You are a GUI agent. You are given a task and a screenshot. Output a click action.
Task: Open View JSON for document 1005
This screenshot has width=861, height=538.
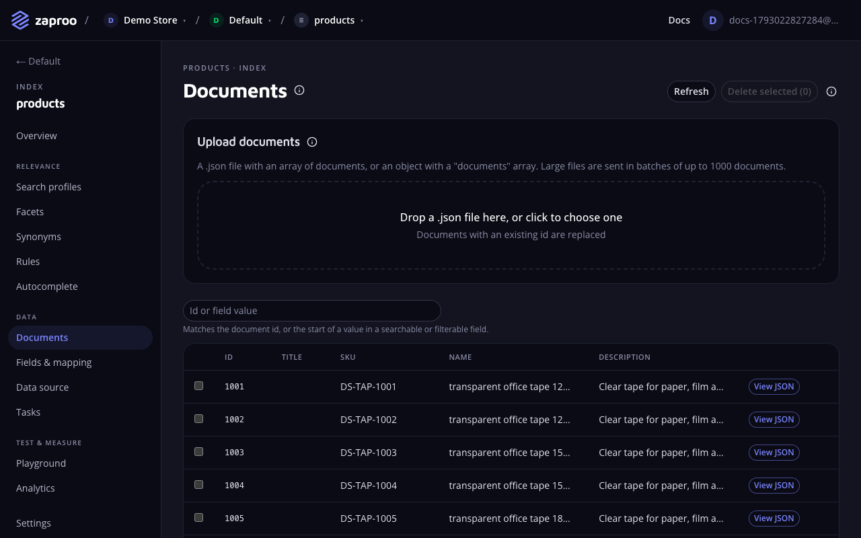pos(774,518)
